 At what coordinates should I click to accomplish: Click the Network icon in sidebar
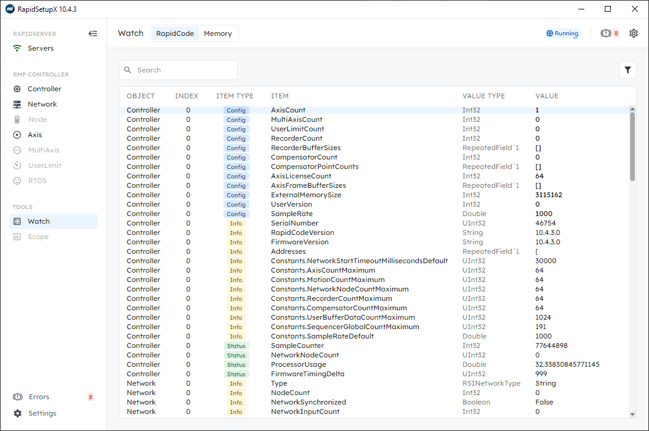pos(17,104)
